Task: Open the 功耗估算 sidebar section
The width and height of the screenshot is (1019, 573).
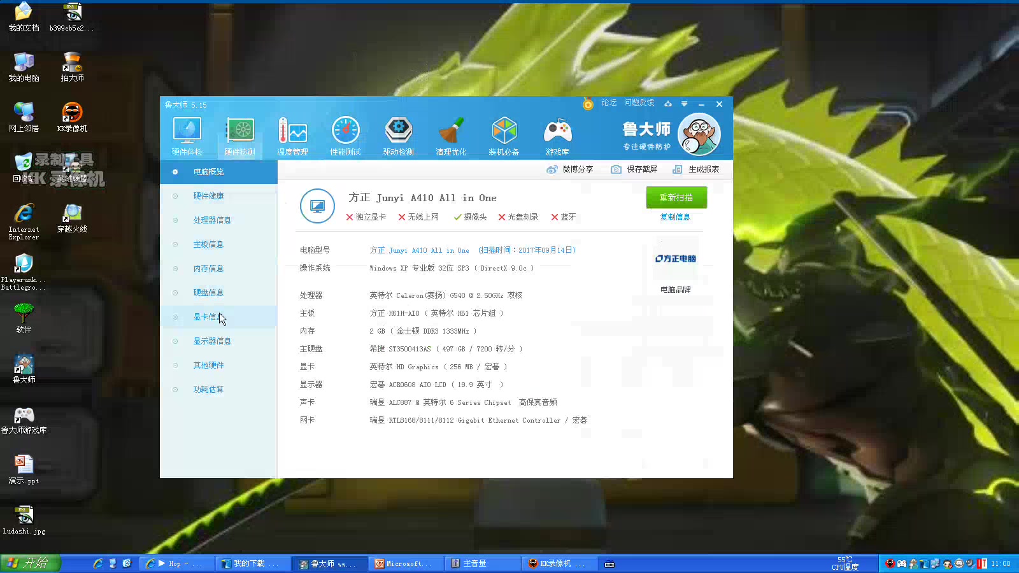Action: tap(218, 390)
